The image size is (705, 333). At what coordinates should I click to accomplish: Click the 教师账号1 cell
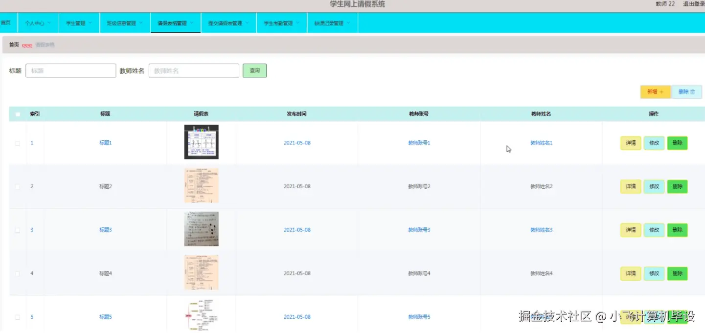(x=419, y=143)
